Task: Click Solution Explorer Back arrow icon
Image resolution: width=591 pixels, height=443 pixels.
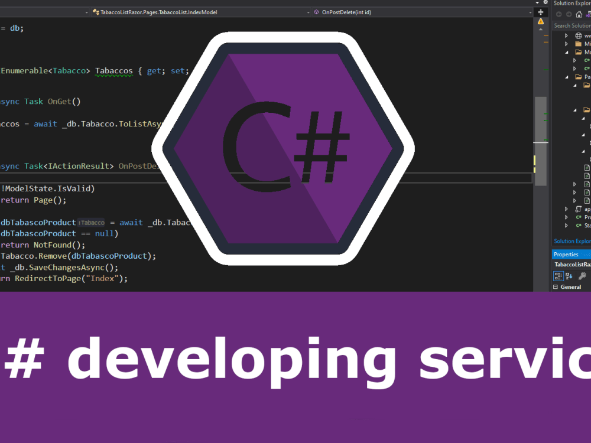Action: (559, 14)
